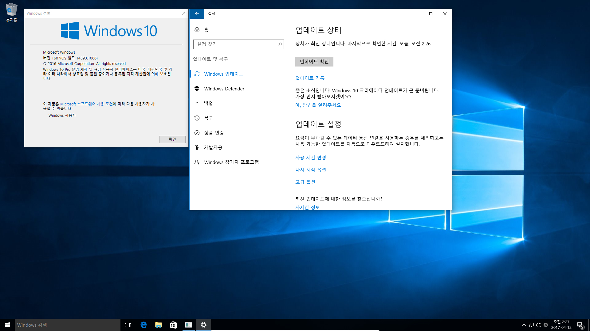Minimize the Settings window

[417, 14]
